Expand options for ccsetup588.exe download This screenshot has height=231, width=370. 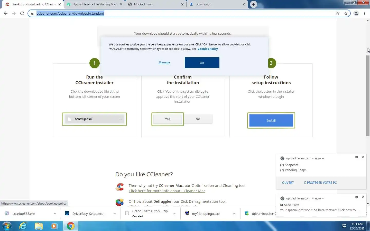55,214
